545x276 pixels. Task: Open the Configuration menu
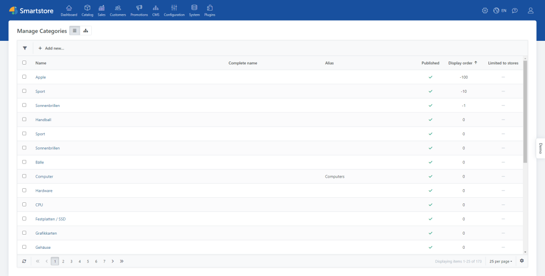174,11
